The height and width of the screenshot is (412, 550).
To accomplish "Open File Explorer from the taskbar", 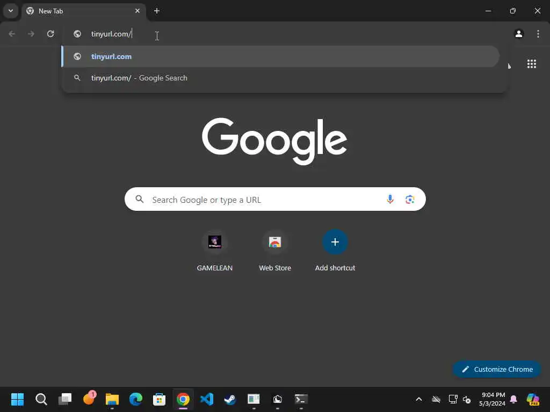I will coord(112,399).
